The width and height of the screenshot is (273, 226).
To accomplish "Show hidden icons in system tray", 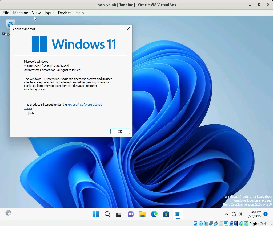I will [x=226, y=214].
